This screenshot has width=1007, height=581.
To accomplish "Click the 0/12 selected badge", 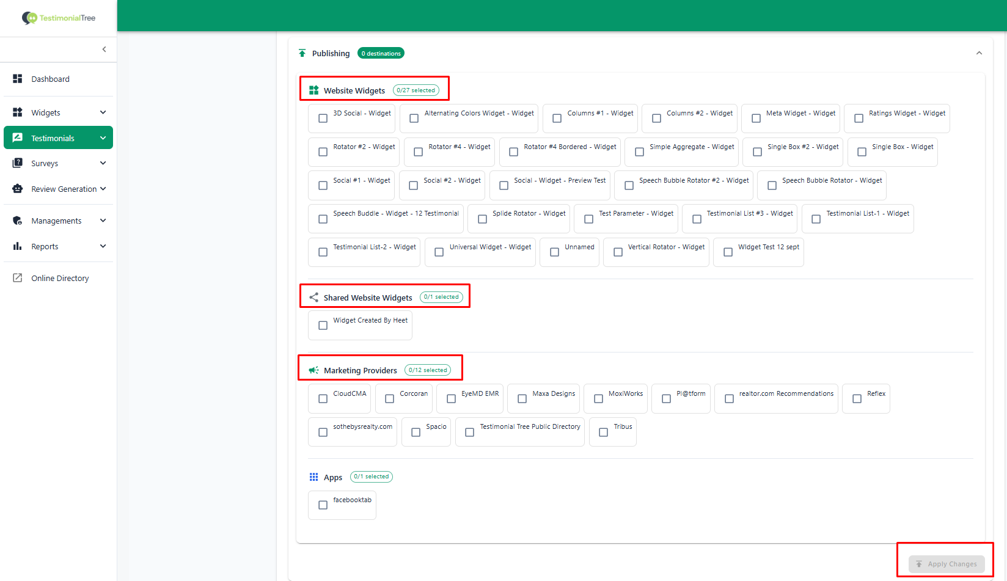I will tap(428, 370).
